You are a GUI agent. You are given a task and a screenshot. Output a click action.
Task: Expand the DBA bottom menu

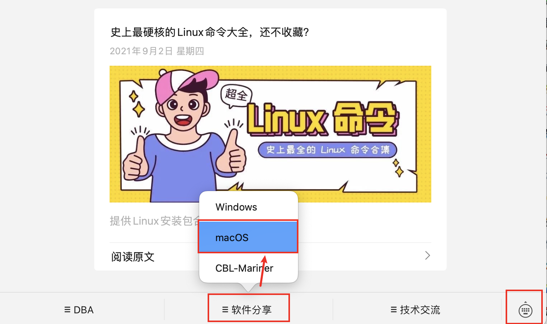tap(79, 309)
